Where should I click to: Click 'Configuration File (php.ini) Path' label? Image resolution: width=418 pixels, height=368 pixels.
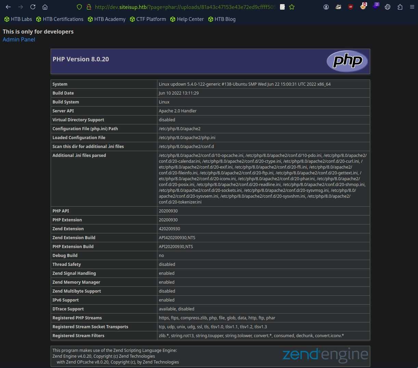pos(85,128)
